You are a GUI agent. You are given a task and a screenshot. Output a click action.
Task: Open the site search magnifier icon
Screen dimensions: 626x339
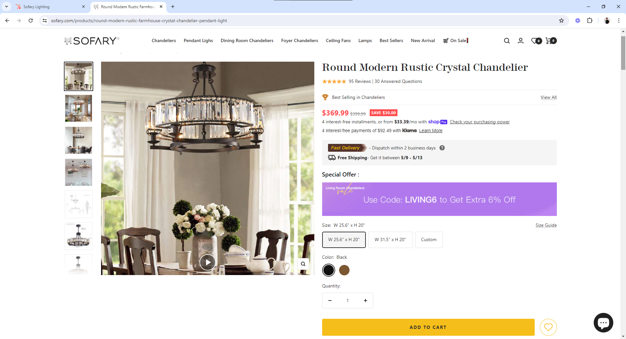click(507, 41)
